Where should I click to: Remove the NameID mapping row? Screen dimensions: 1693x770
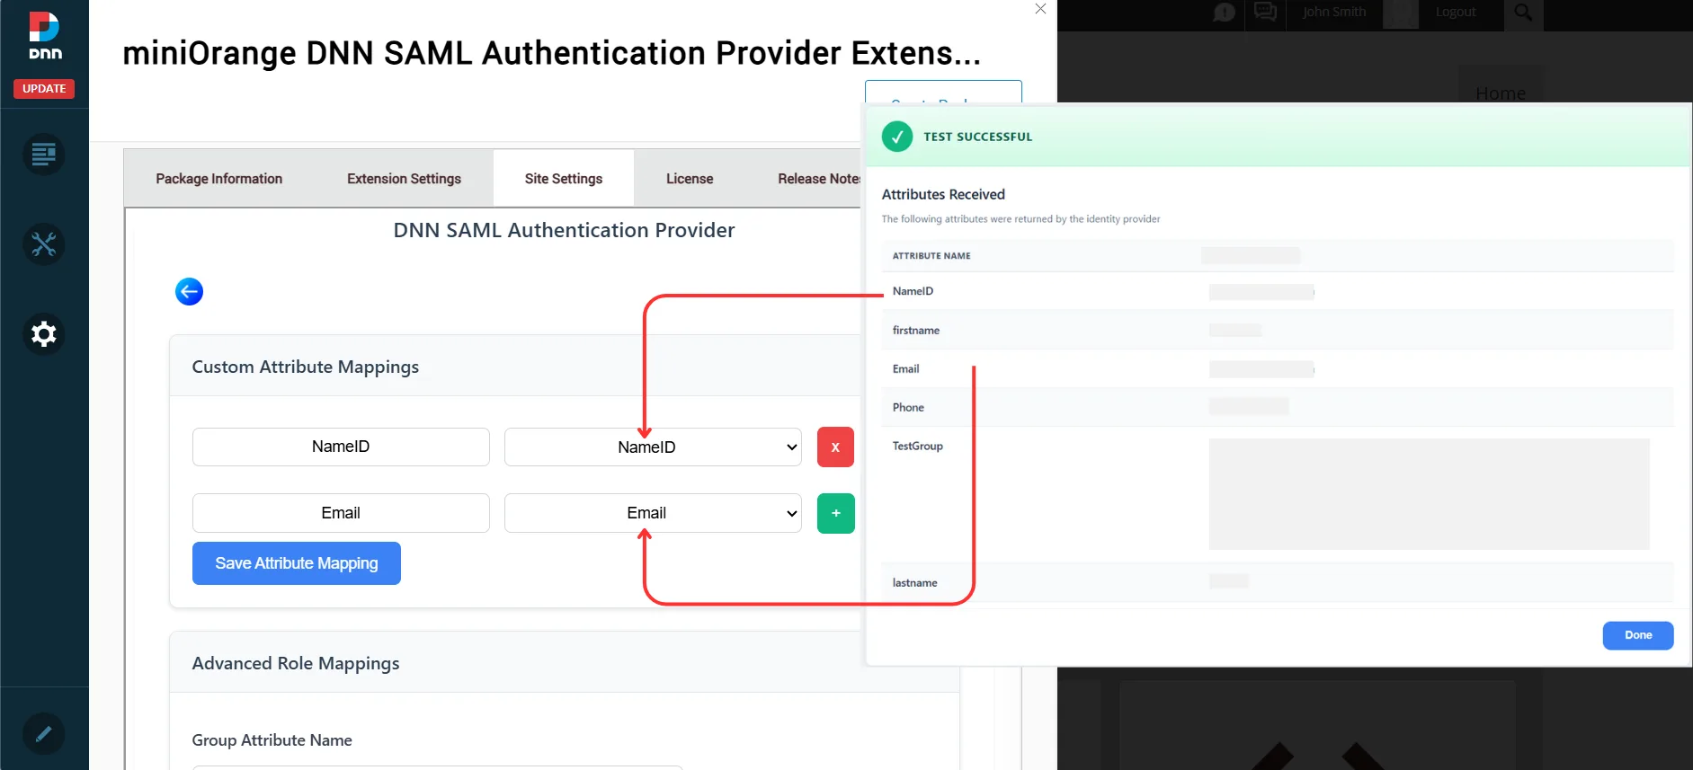[835, 447]
